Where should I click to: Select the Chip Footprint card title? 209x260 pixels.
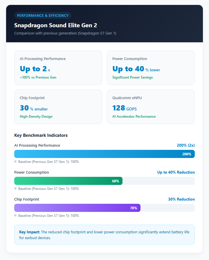click(32, 98)
